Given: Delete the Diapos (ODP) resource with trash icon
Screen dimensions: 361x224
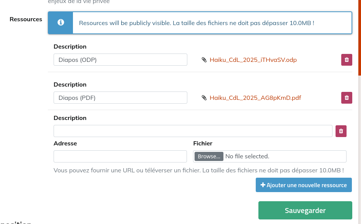Looking at the screenshot, I should point(347,60).
